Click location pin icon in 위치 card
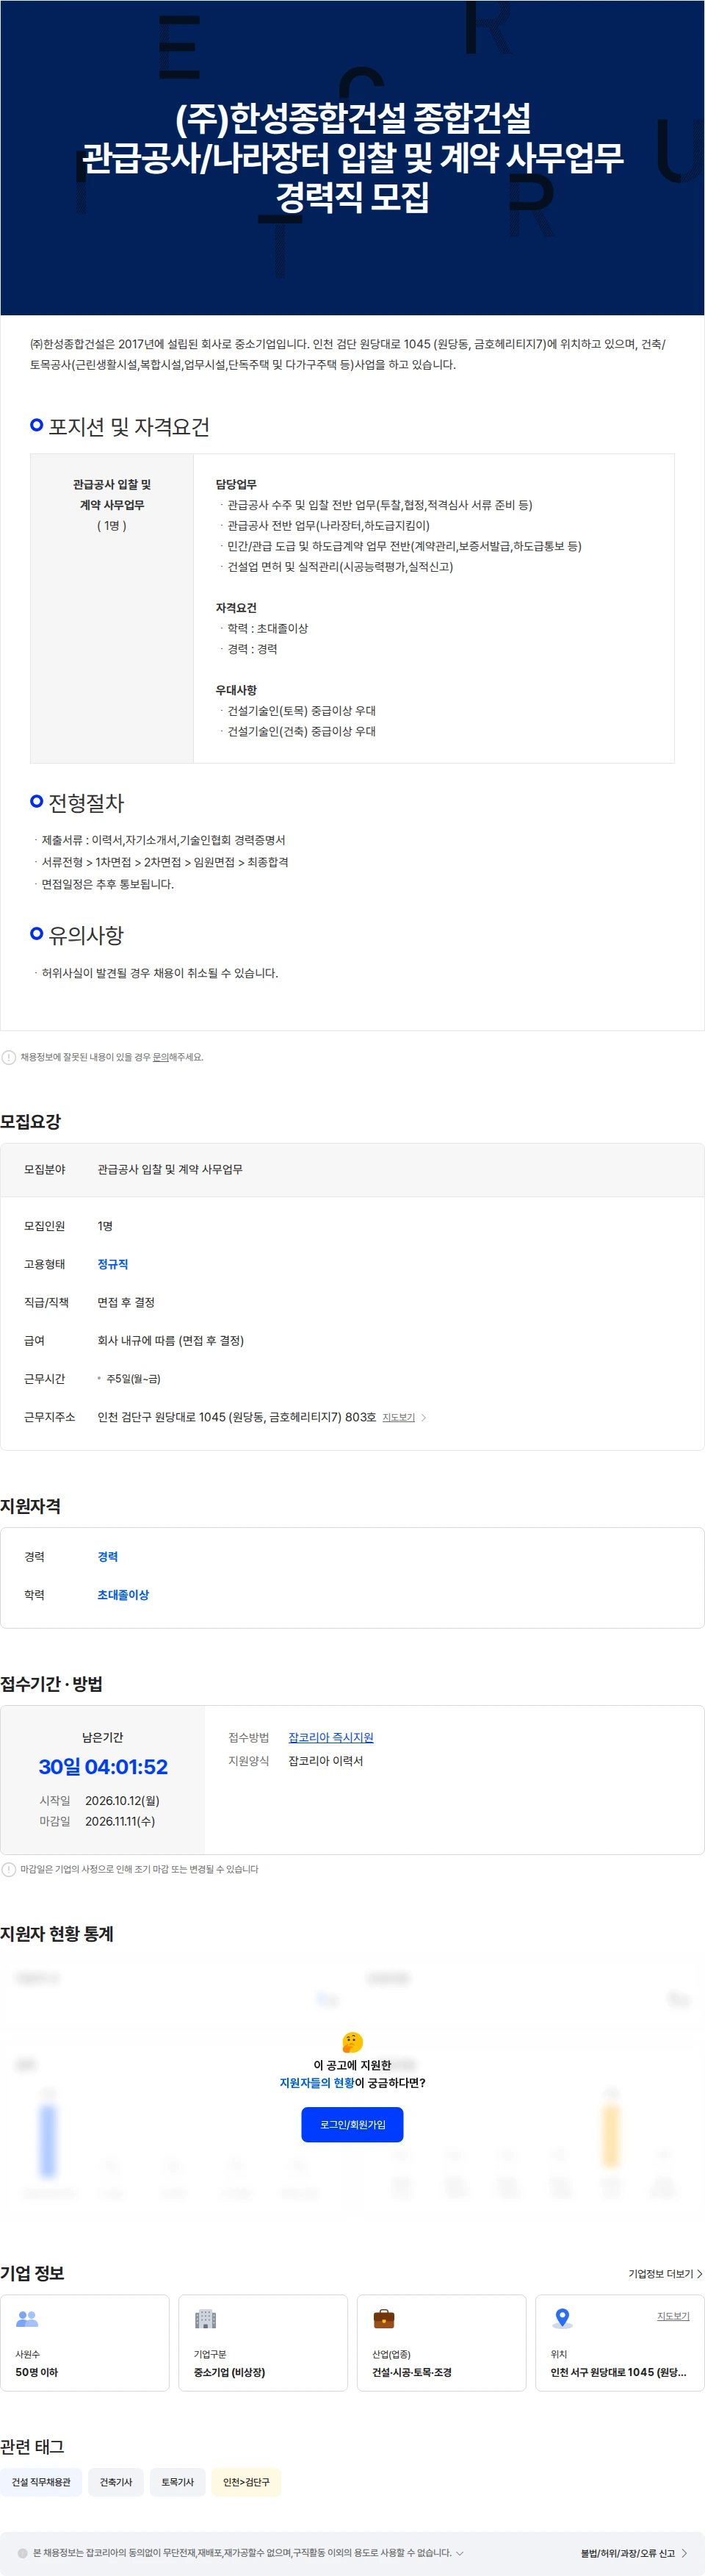Screen dimensions: 705x2576 (x=563, y=2318)
